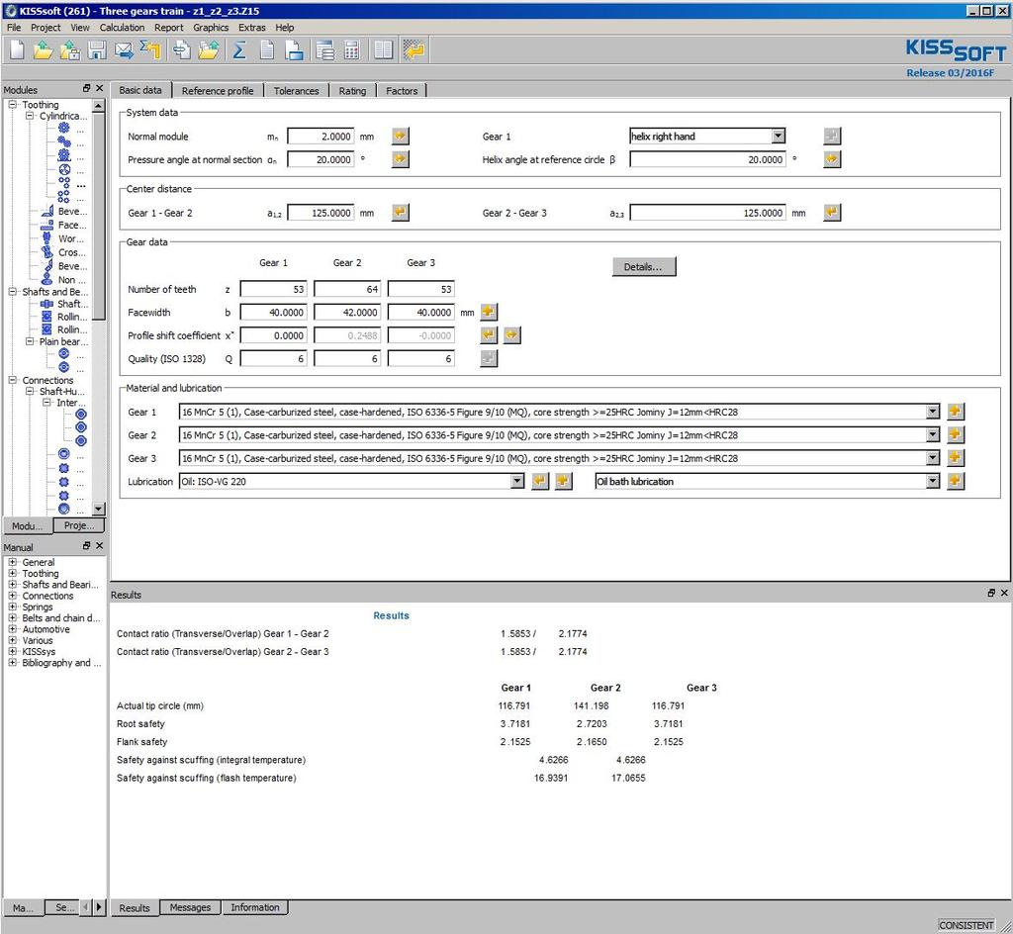Open the Calculation menu
The width and height of the screenshot is (1013, 934).
tap(122, 27)
